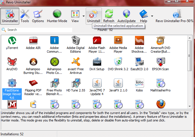
Task: Launch AutoUpdate
Action: pyautogui.click(x=127, y=16)
